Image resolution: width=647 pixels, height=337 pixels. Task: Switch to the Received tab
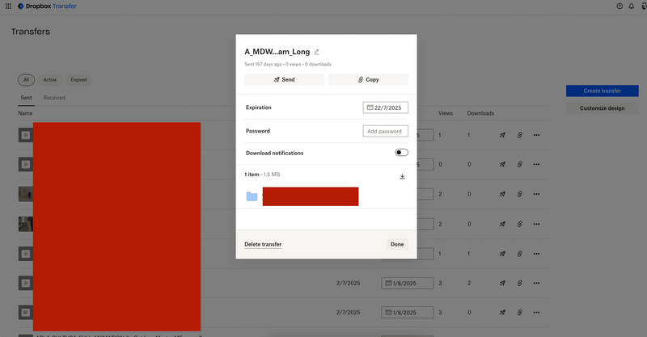pos(54,98)
